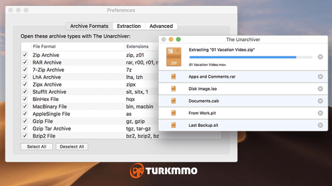Remove Apps and Comments.rar from the queue
Screen dimensions: 332x186
pyautogui.click(x=320, y=76)
